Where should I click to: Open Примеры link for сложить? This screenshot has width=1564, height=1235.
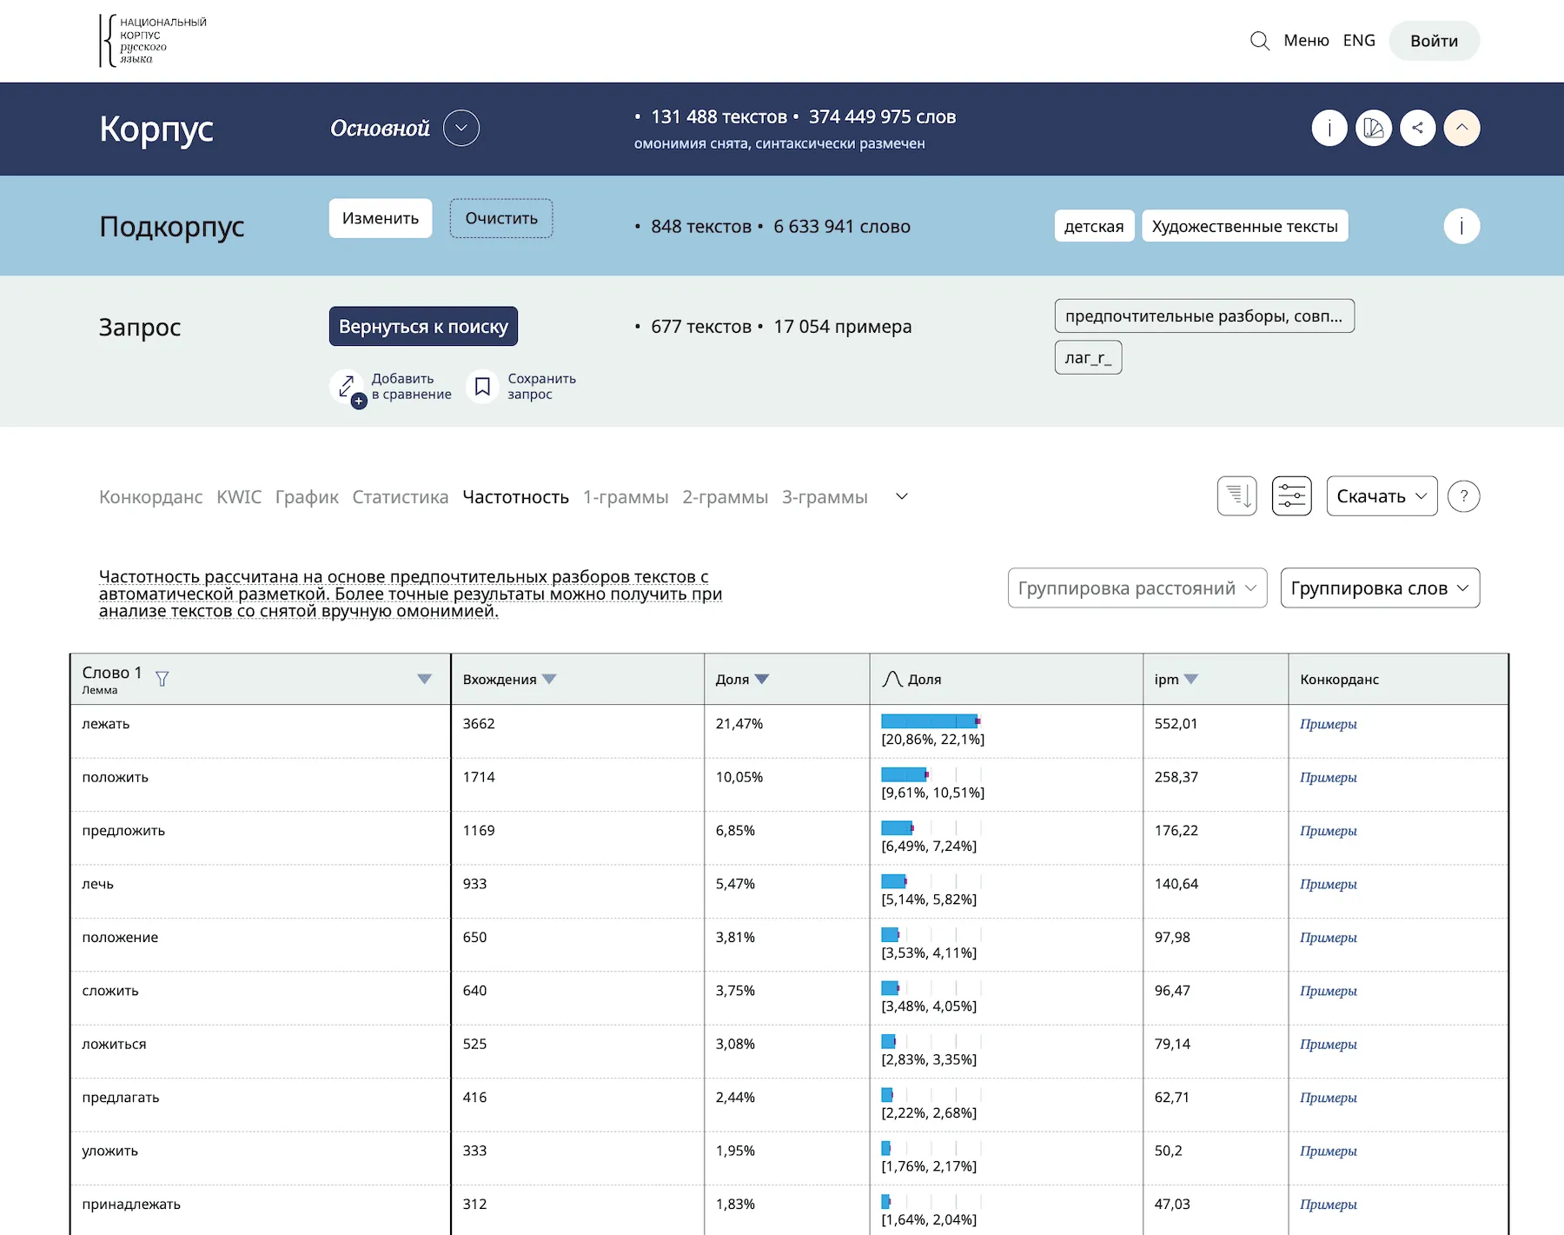coord(1328,991)
